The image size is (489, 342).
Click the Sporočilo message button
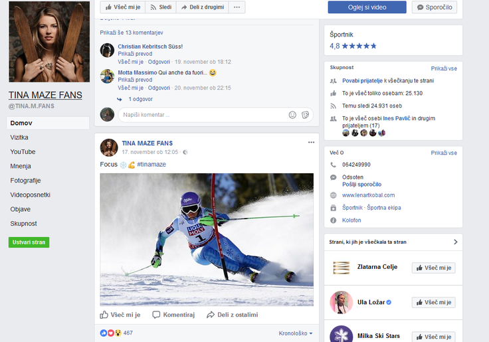click(x=435, y=7)
